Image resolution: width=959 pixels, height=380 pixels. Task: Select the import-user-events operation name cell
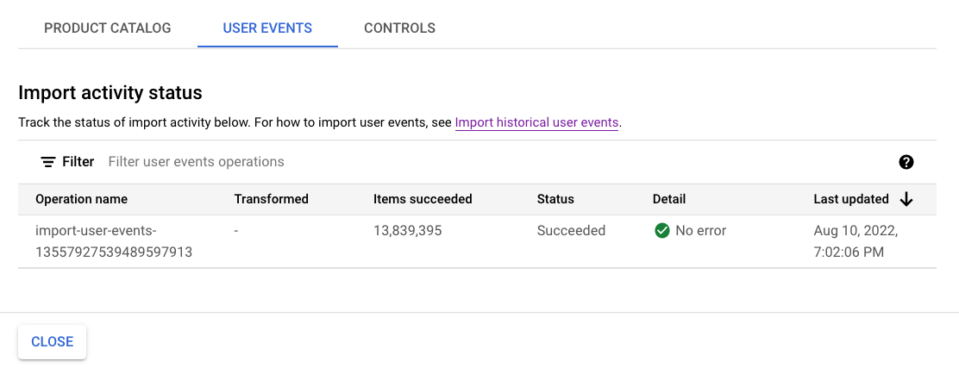point(114,241)
